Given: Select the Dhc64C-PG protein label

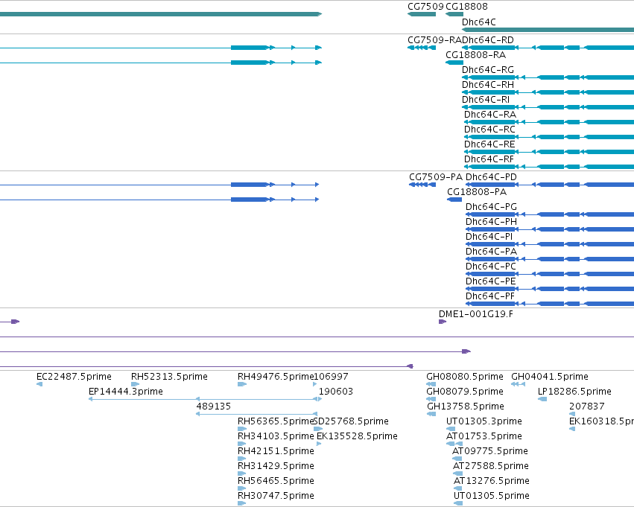Looking at the screenshot, I should point(491,207).
